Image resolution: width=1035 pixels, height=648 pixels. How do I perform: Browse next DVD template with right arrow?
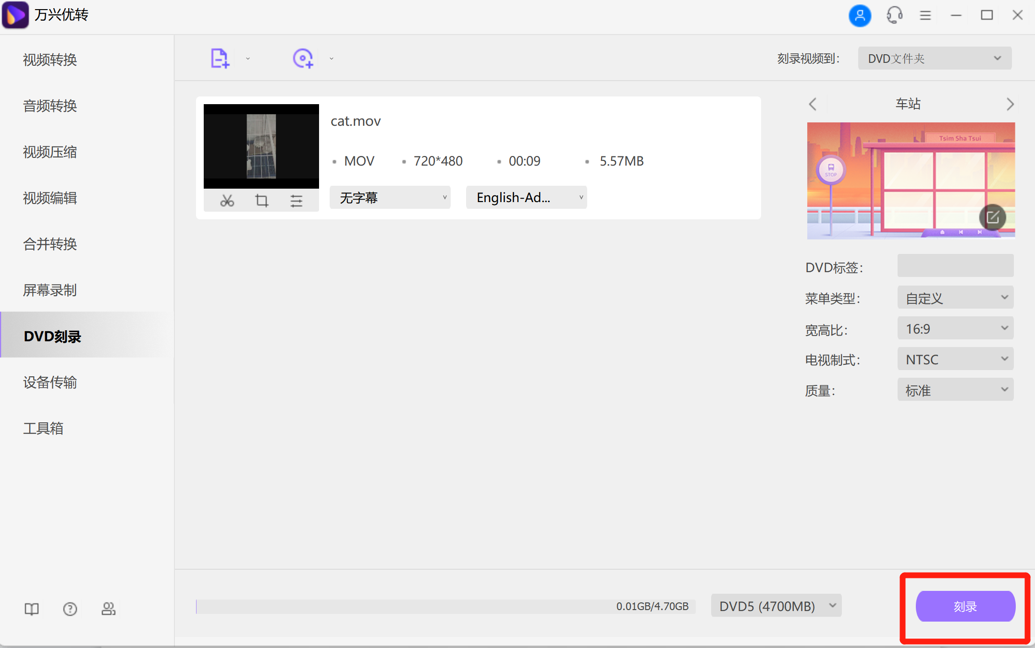[1010, 104]
